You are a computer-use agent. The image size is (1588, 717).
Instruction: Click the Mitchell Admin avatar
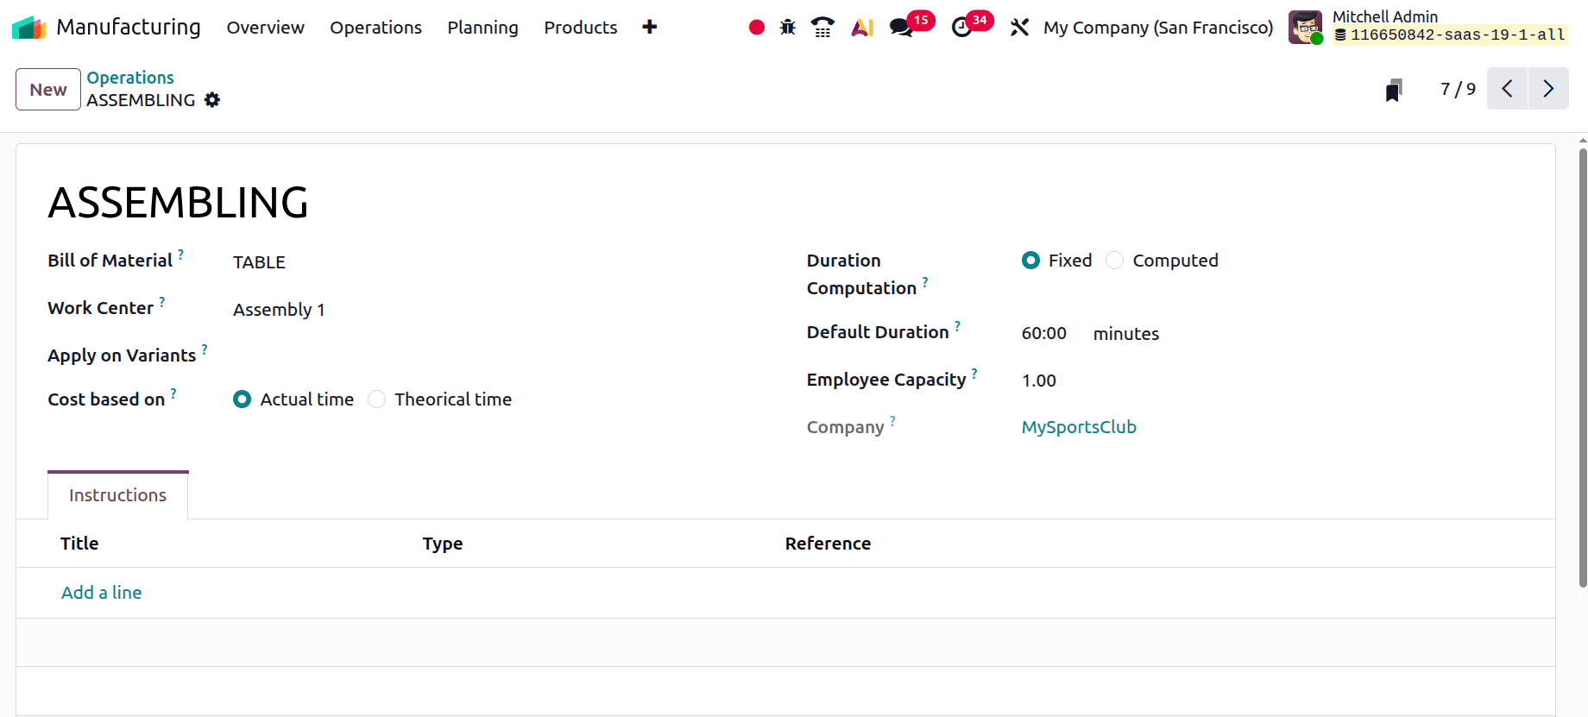tap(1305, 28)
